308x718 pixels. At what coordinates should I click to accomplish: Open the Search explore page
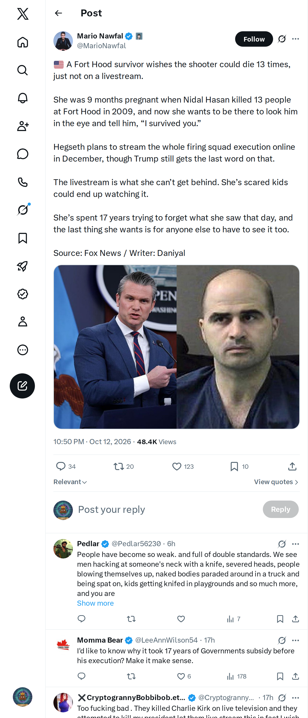(x=23, y=70)
